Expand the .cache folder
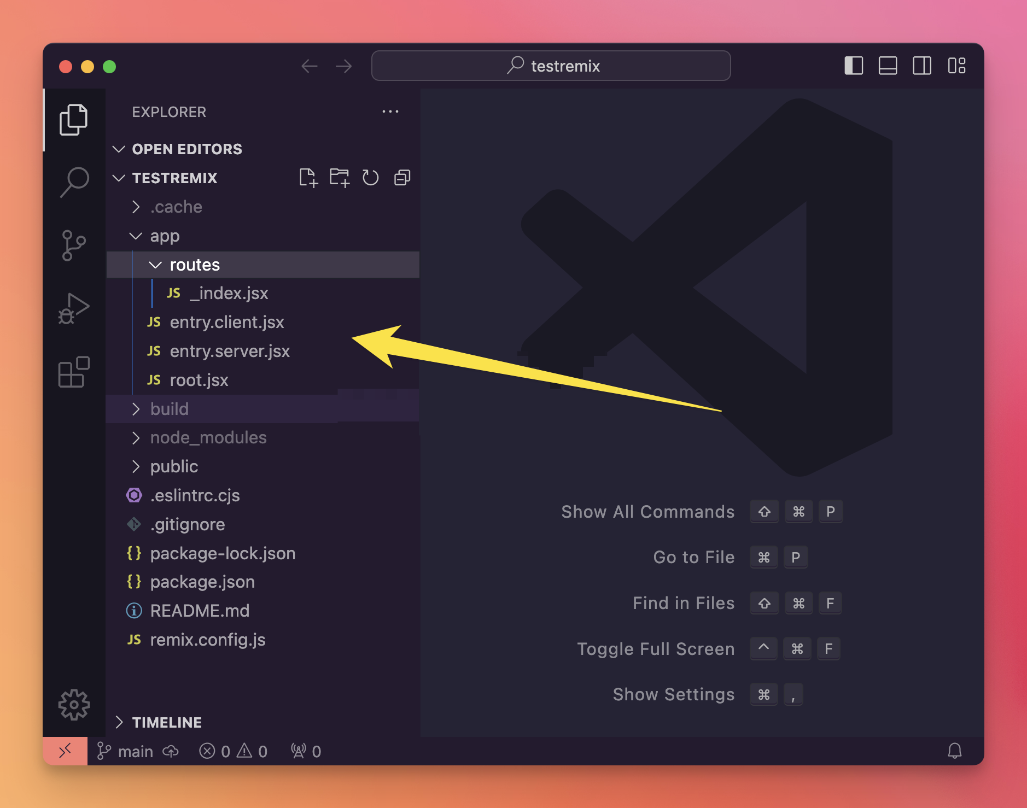The image size is (1027, 808). pos(176,207)
